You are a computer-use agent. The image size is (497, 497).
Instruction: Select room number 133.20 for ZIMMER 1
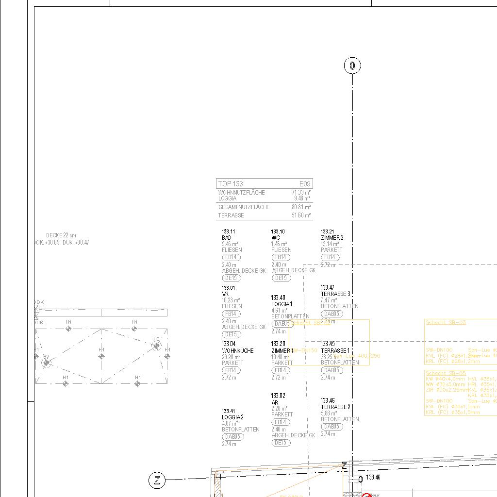(x=278, y=344)
